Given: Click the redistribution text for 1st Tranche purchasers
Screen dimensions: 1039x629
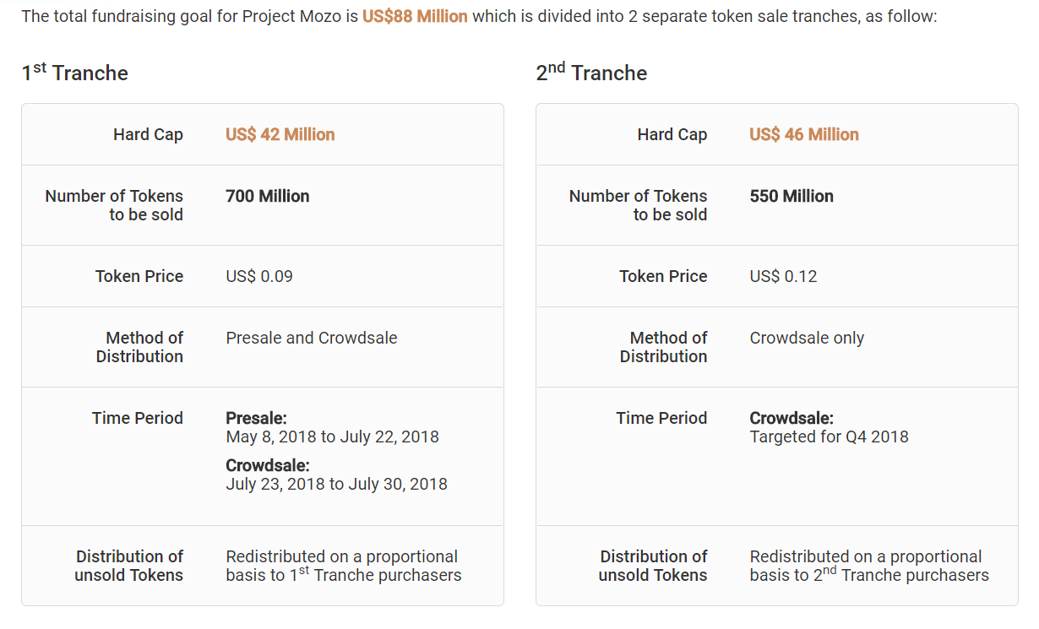Looking at the screenshot, I should 343,566.
